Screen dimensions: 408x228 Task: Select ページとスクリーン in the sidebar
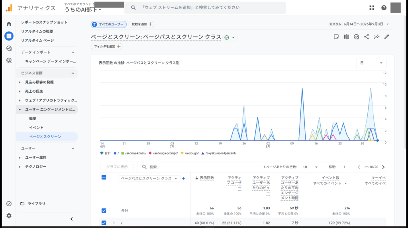click(47, 137)
